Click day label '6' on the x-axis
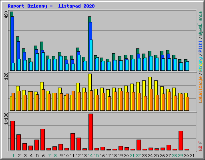 point(43,156)
